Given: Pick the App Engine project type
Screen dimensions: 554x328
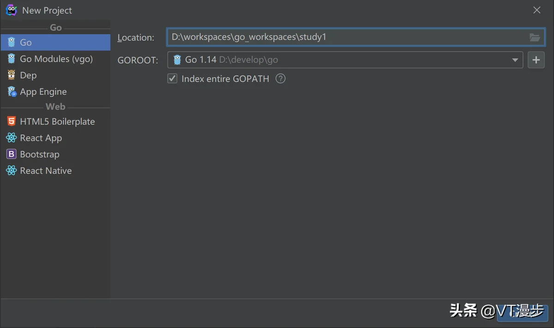Looking at the screenshot, I should pyautogui.click(x=55, y=91).
